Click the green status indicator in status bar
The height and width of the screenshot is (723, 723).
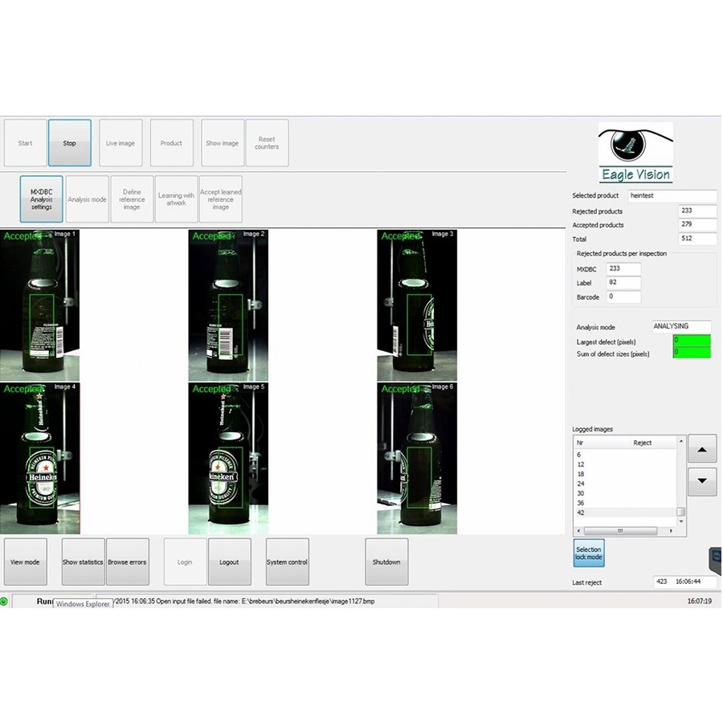point(5,601)
